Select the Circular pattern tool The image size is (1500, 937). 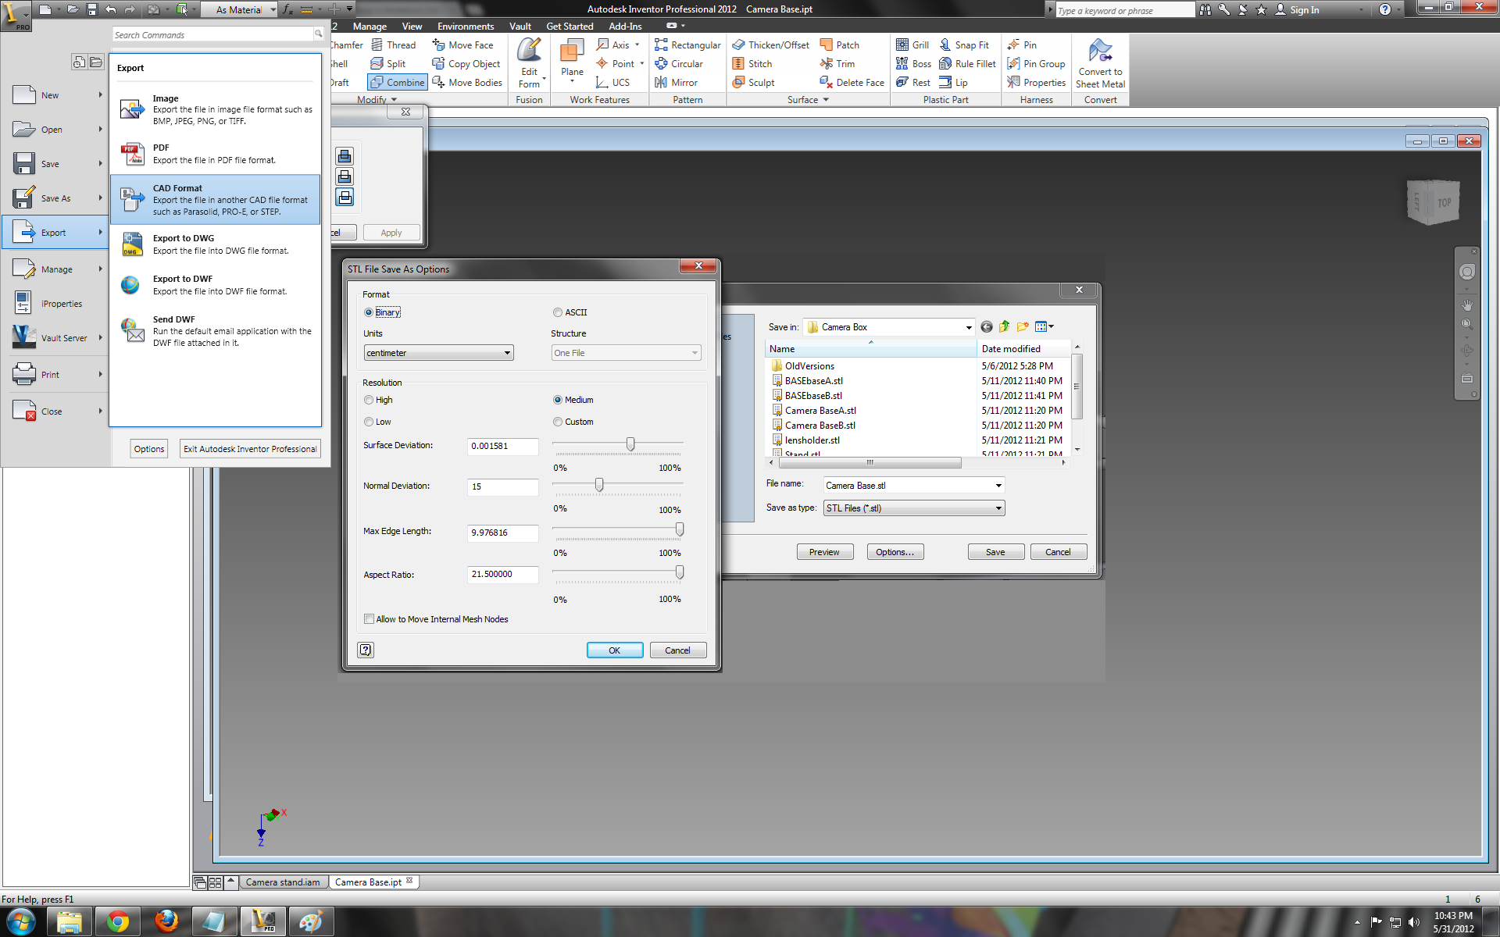(679, 64)
